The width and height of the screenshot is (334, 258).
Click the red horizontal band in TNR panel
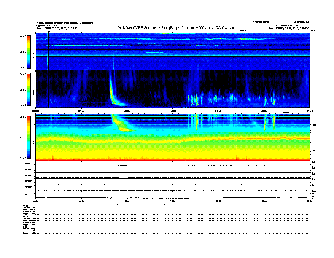tap(173, 159)
